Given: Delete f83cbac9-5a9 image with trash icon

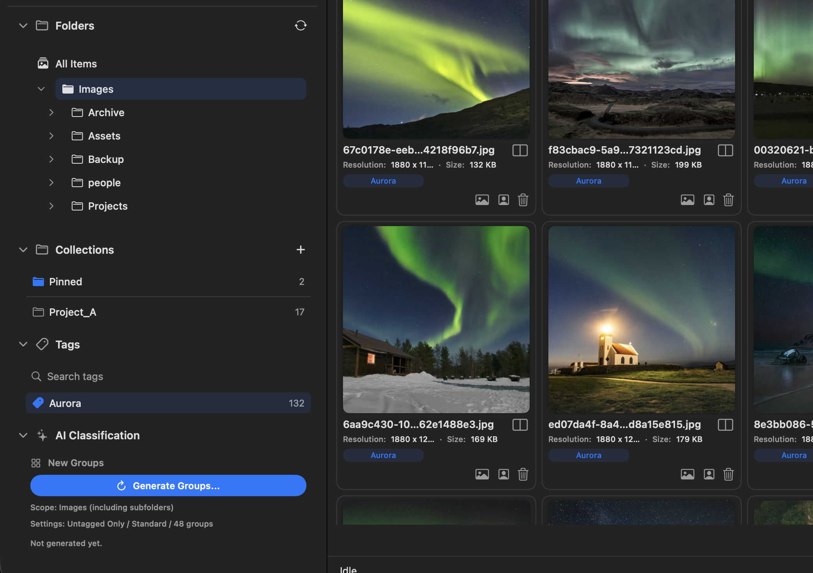Looking at the screenshot, I should click(x=728, y=200).
